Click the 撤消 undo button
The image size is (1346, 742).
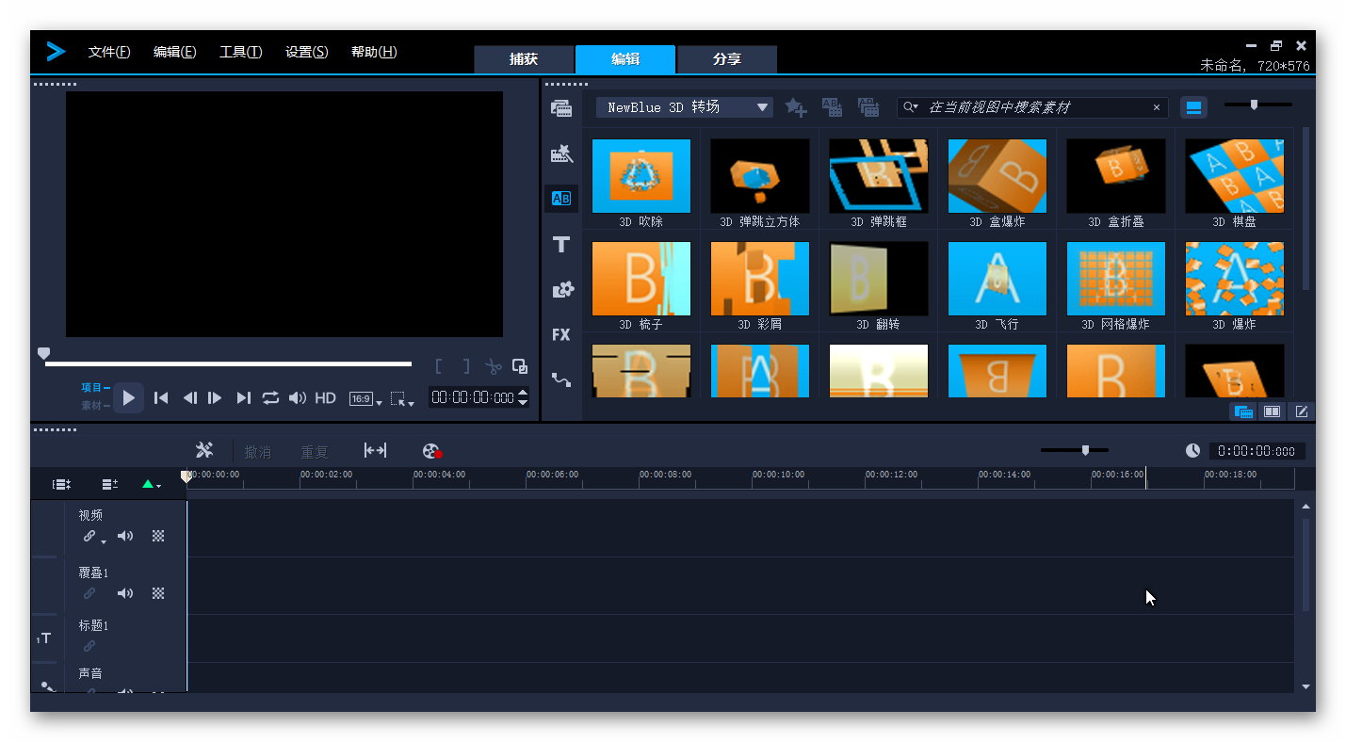[x=257, y=452]
